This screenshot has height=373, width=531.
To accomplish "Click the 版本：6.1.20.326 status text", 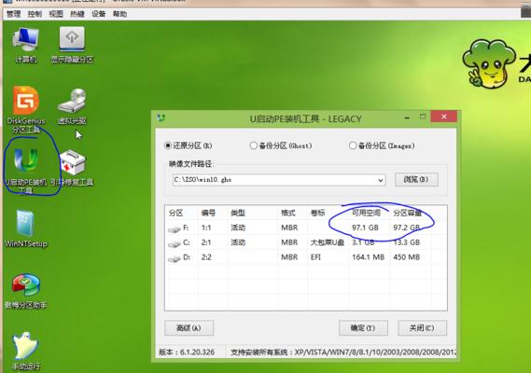I will [x=187, y=352].
